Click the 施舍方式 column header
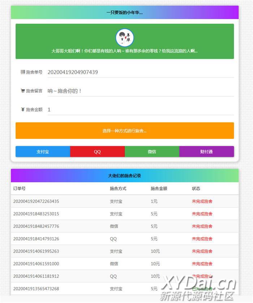 point(118,188)
